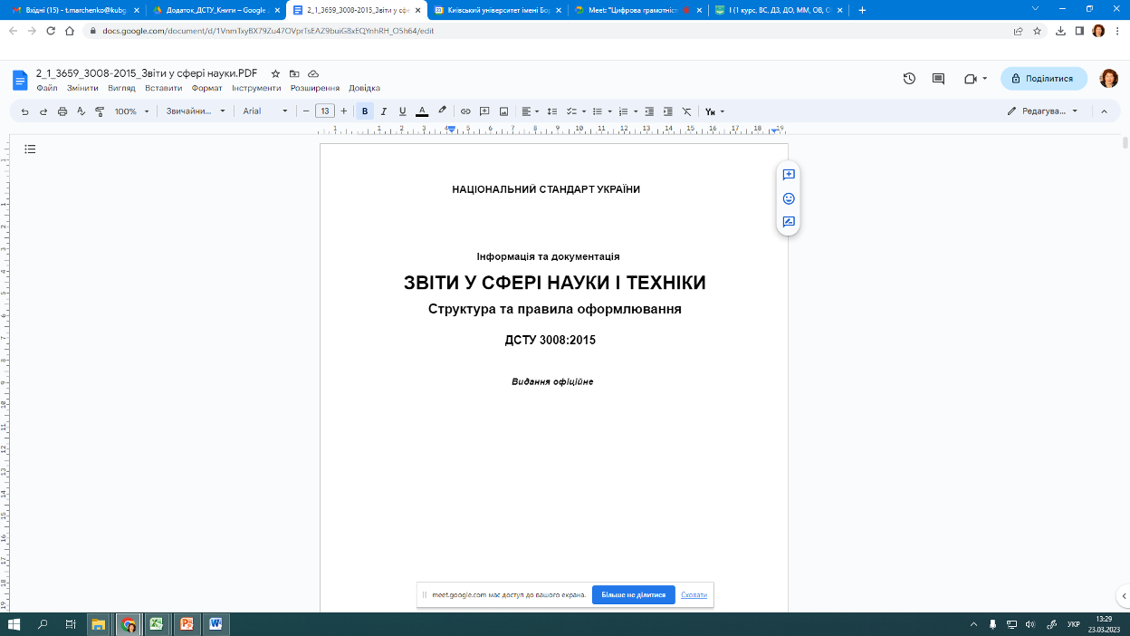Click the Поділитися share button
Viewport: 1130px width, 636px height.
pos(1043,79)
